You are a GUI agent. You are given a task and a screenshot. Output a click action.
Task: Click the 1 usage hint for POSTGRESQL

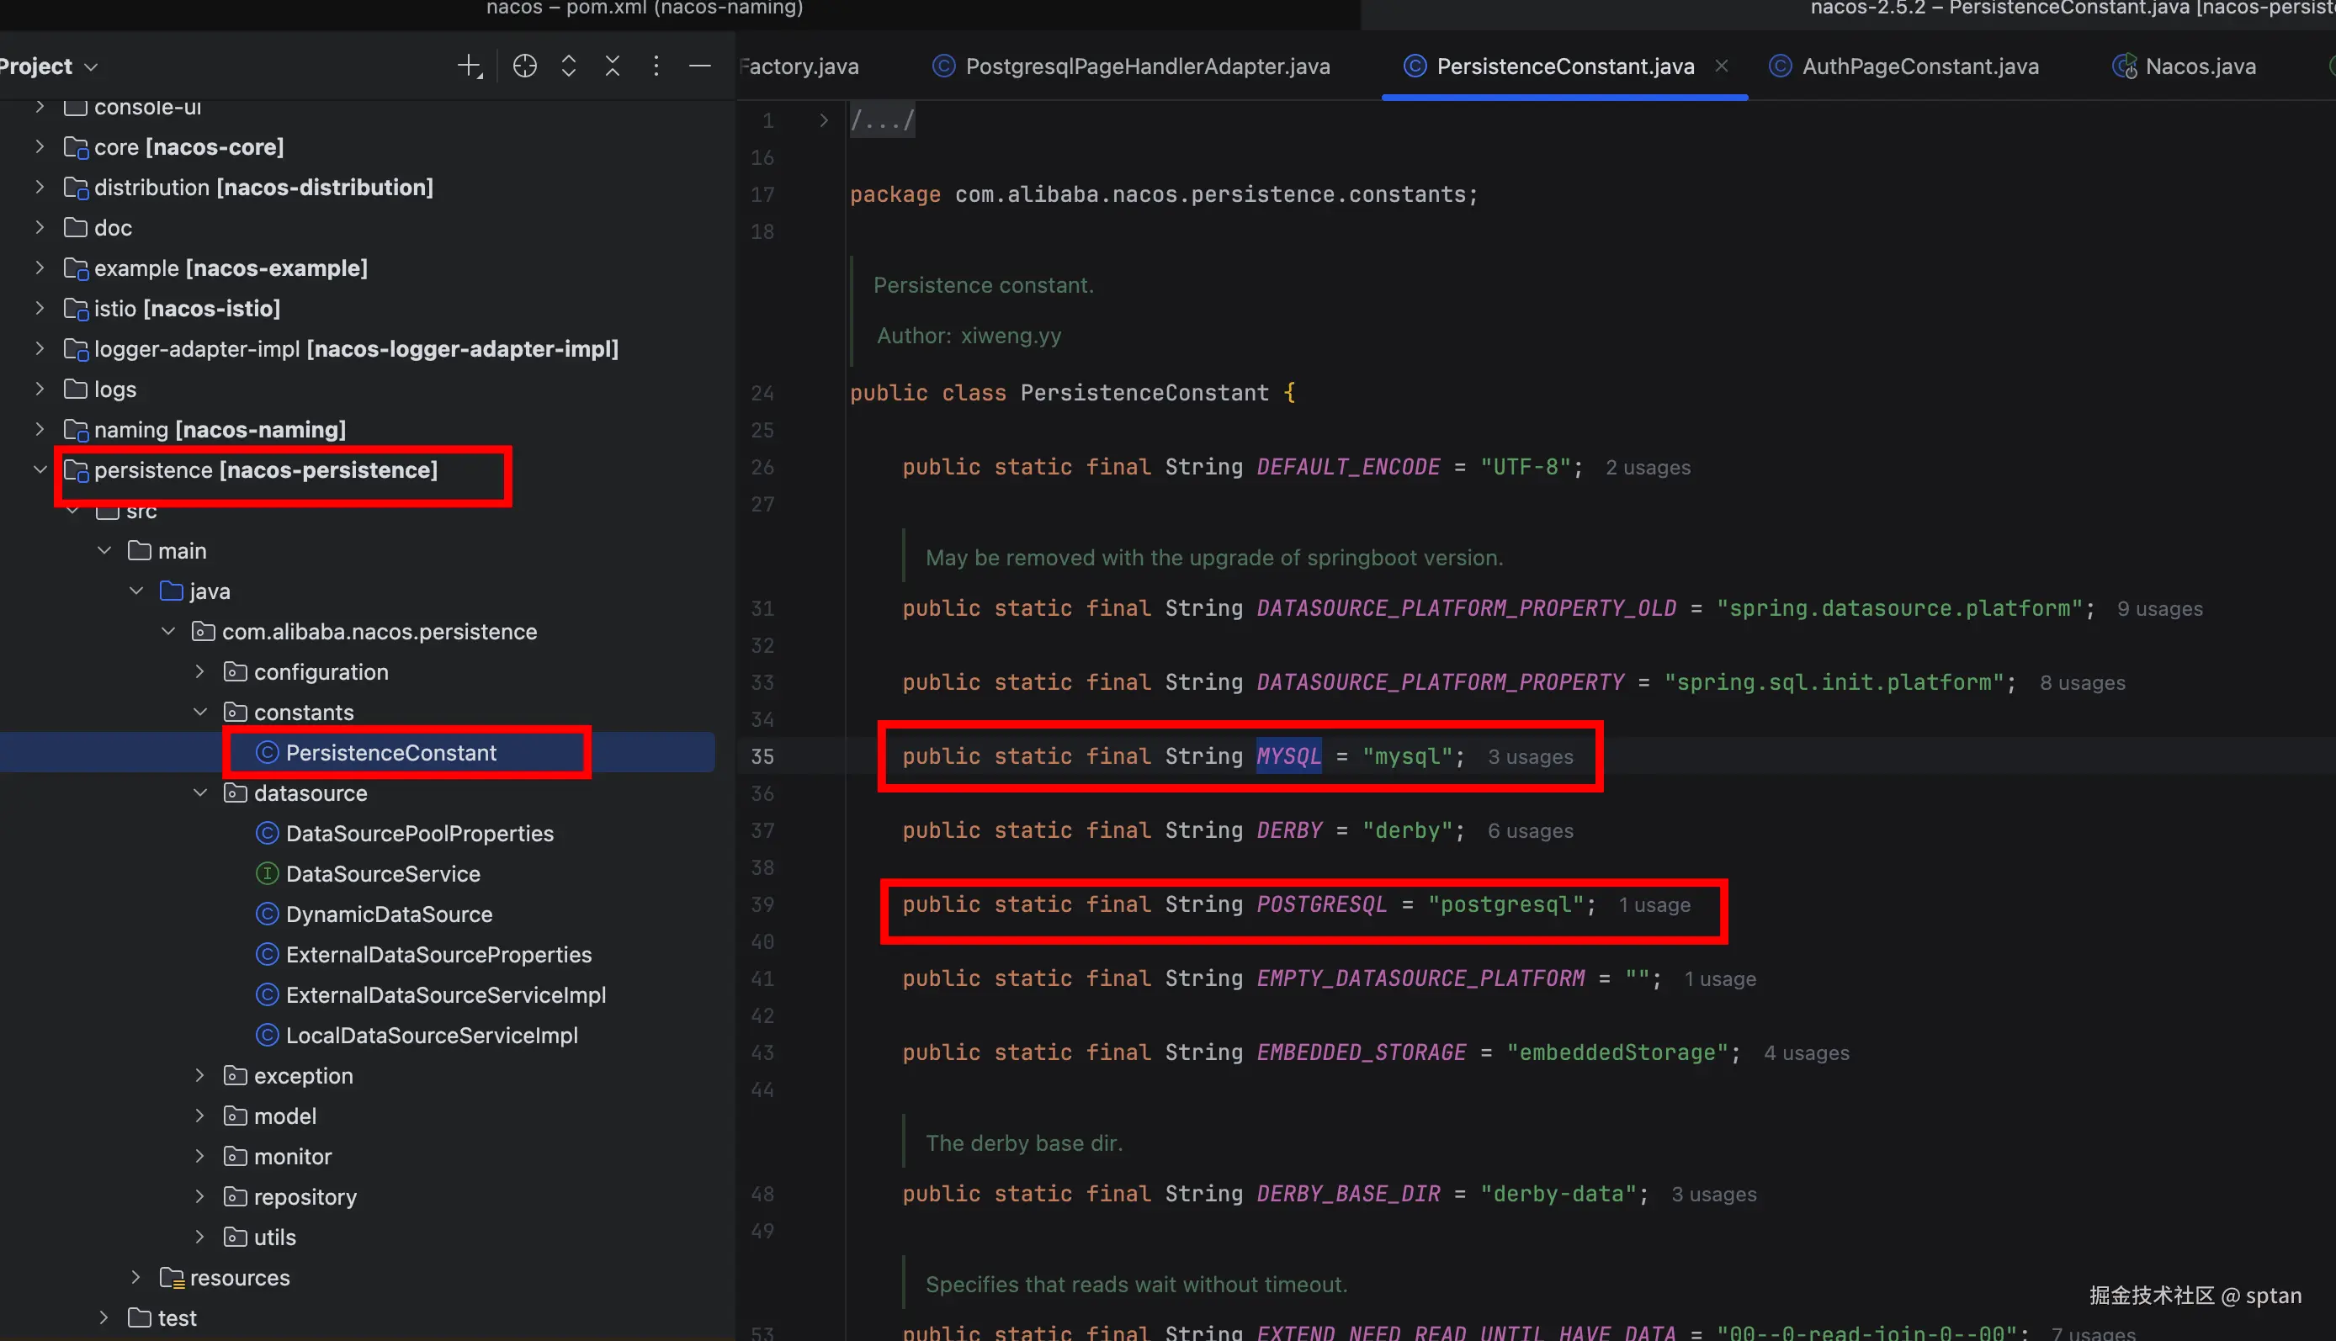[1654, 905]
